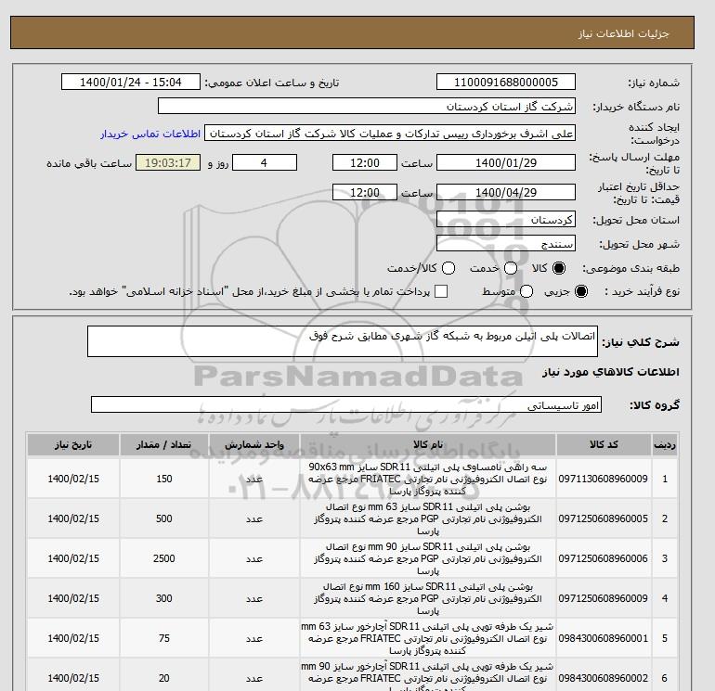This screenshot has width=715, height=691.
Task: Click the general need description text box
Action: click(x=343, y=341)
